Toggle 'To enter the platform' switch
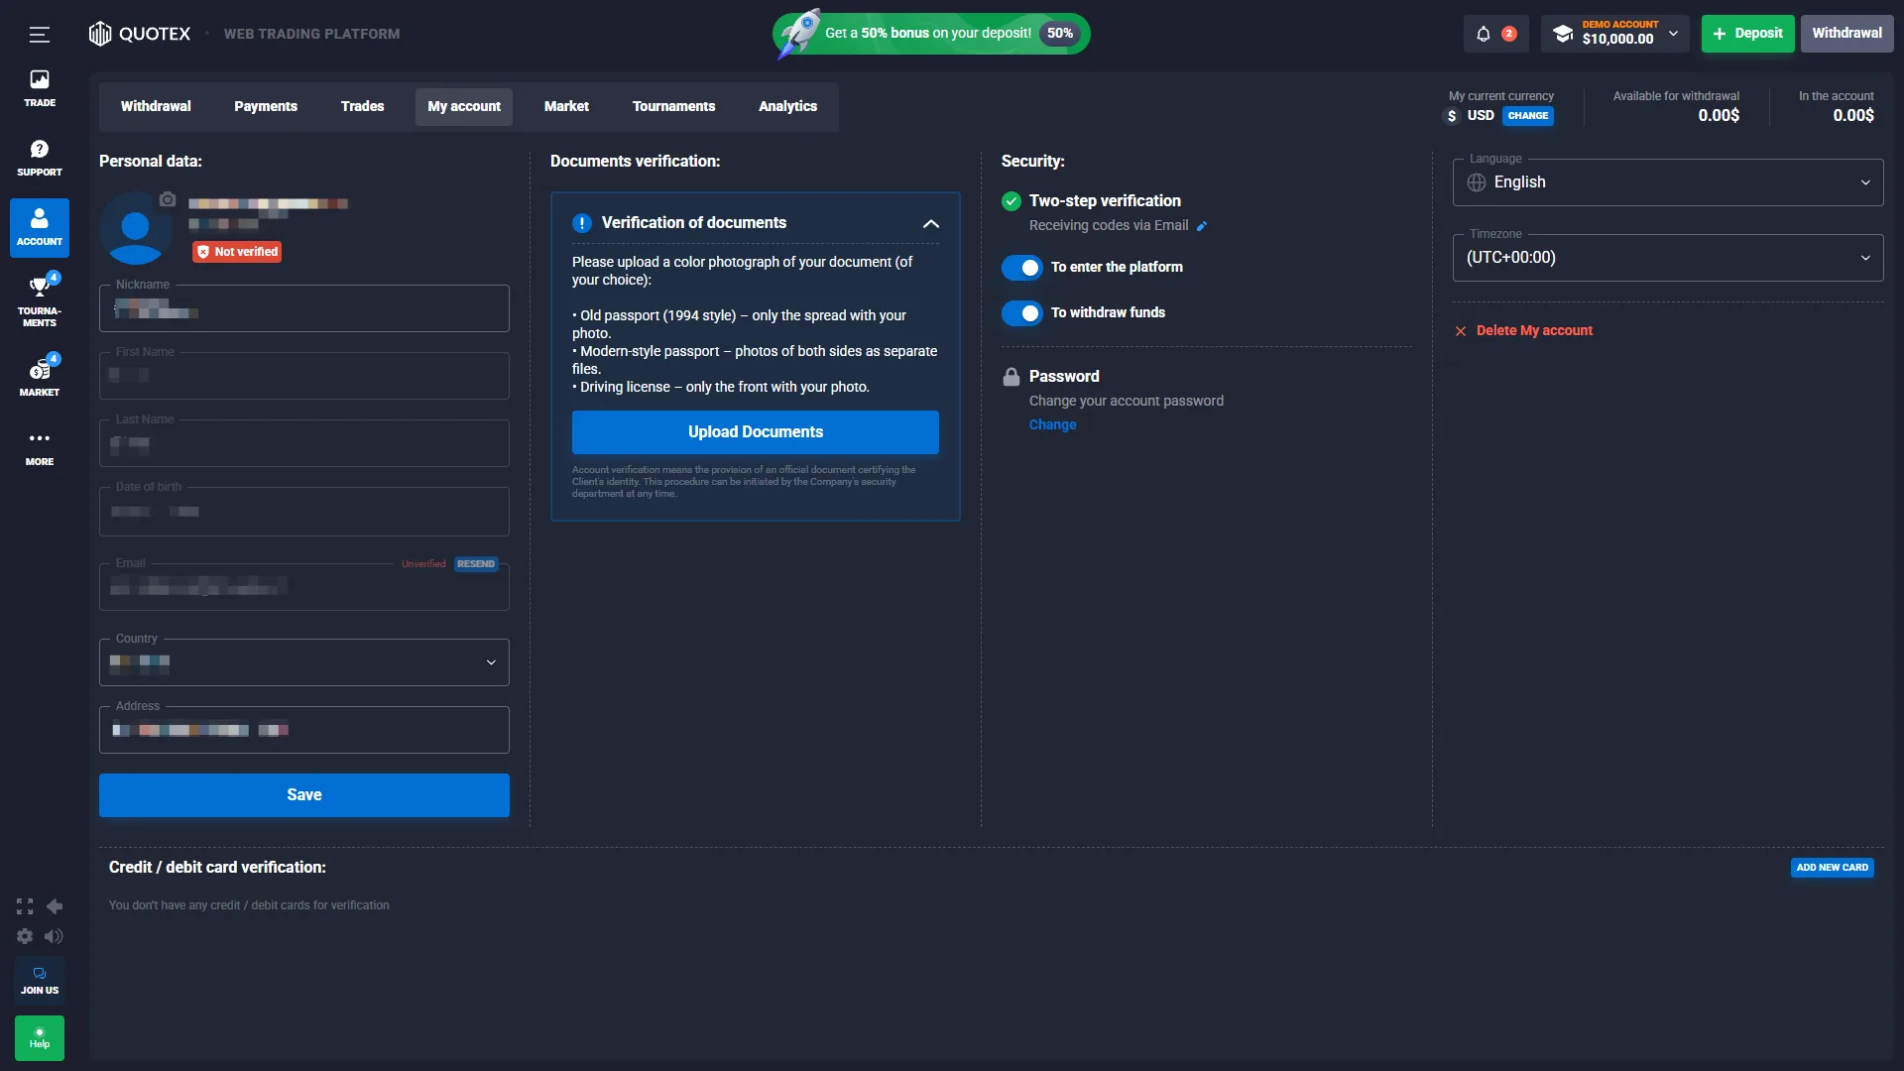This screenshot has height=1071, width=1904. [x=1022, y=268]
